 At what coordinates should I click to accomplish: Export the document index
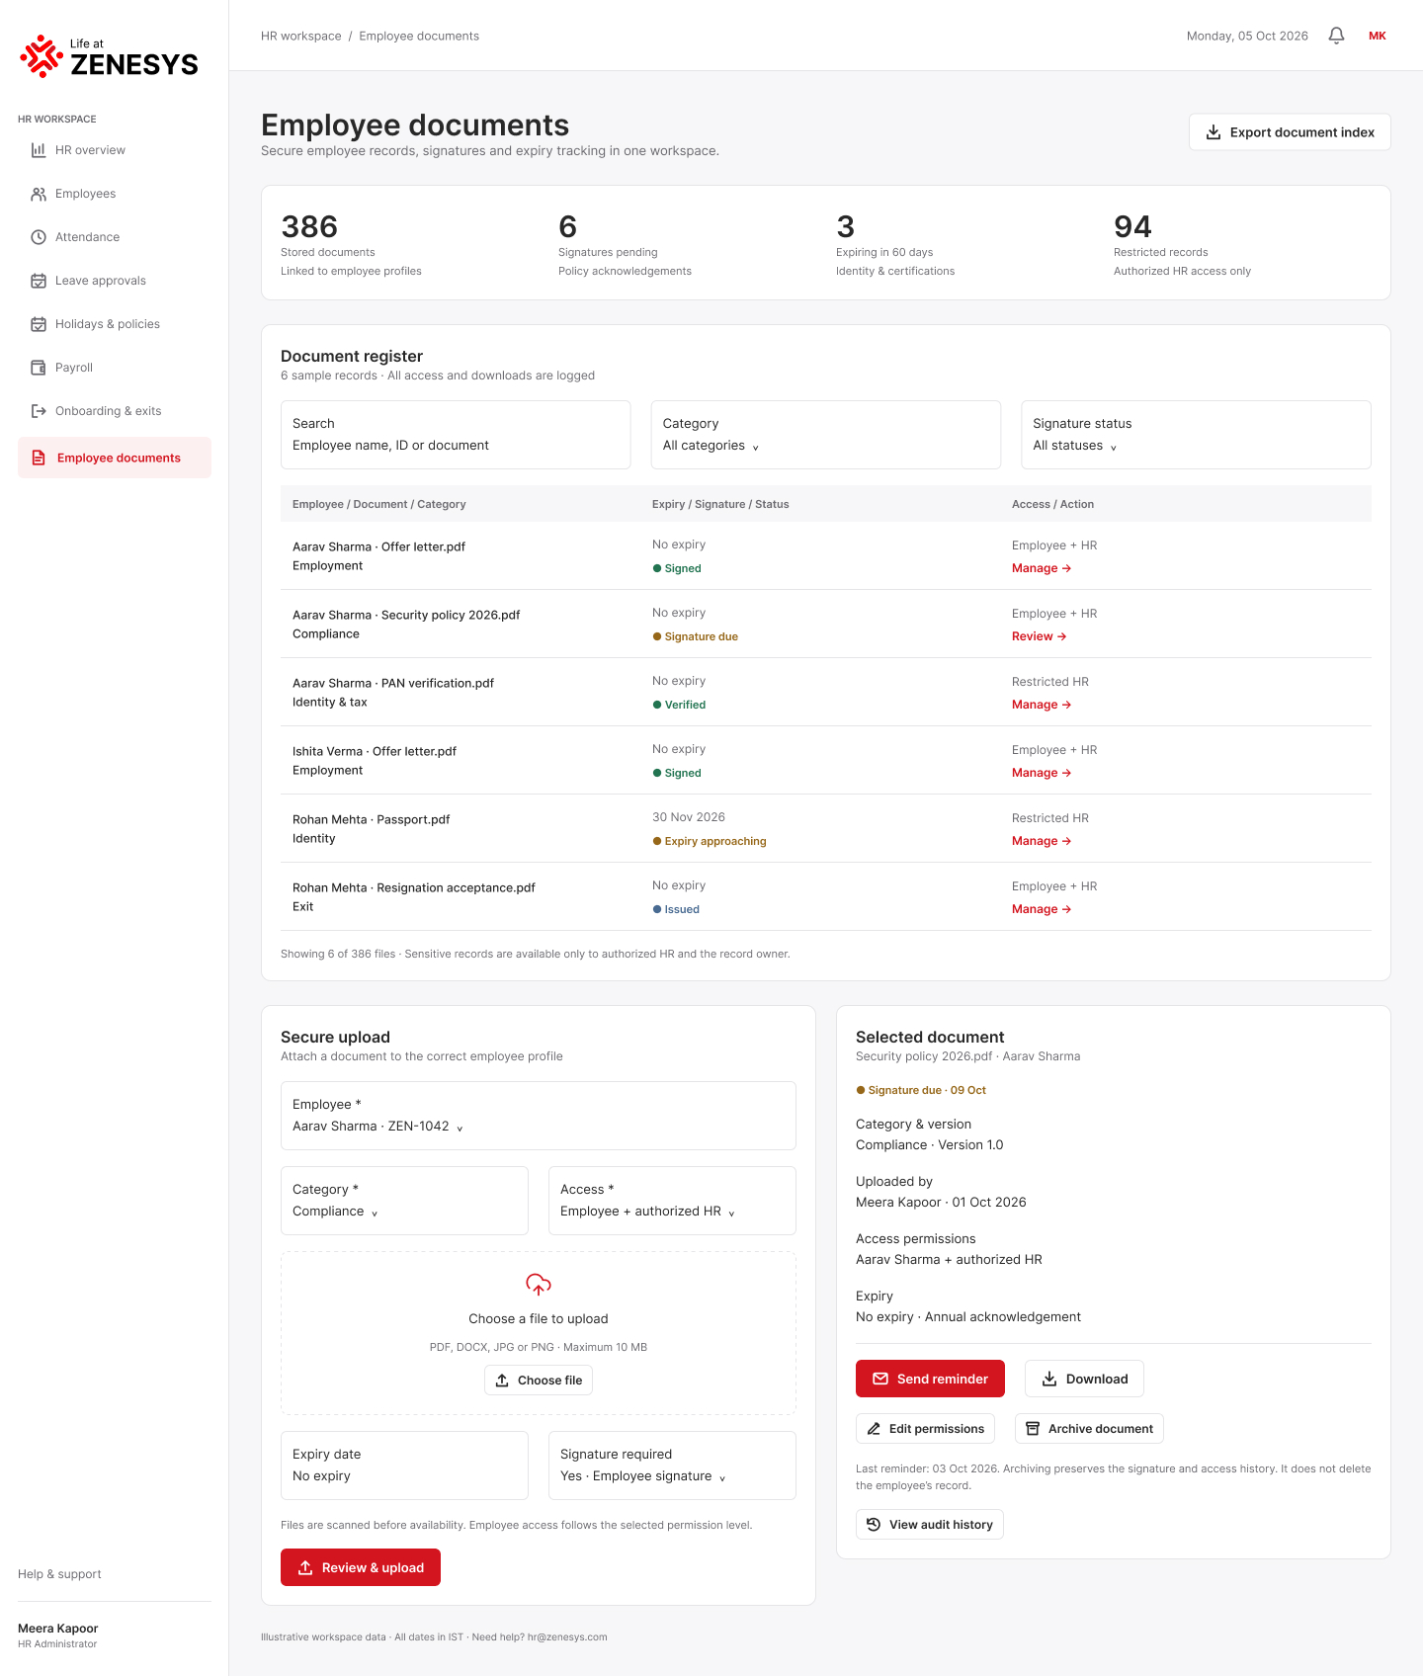[x=1290, y=132]
